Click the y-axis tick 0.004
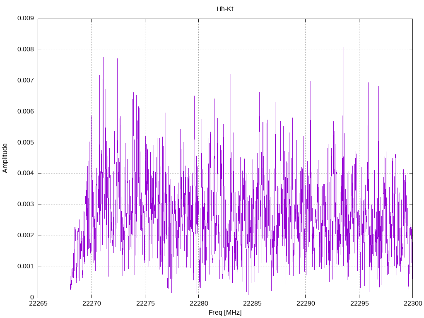This screenshot has width=424, height=318. pos(26,173)
